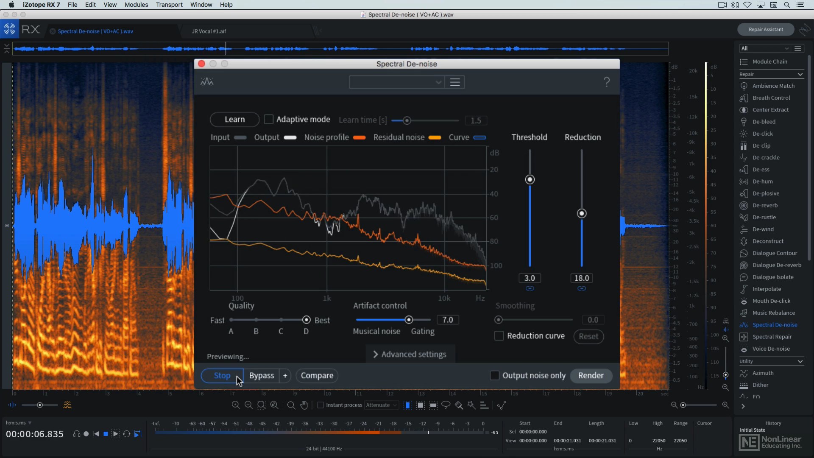
Task: Open the De-crackle module
Action: tap(766, 157)
